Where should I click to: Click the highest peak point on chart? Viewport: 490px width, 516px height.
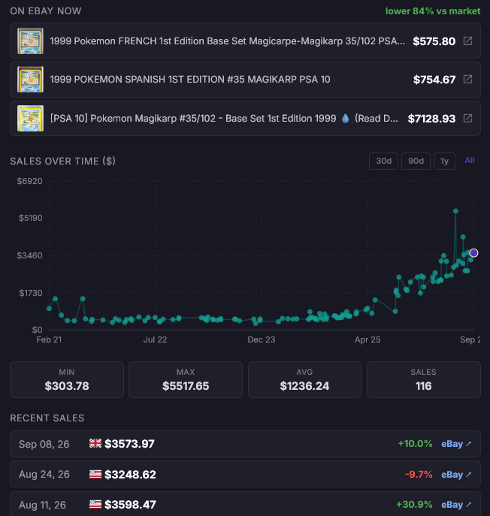[x=455, y=211]
